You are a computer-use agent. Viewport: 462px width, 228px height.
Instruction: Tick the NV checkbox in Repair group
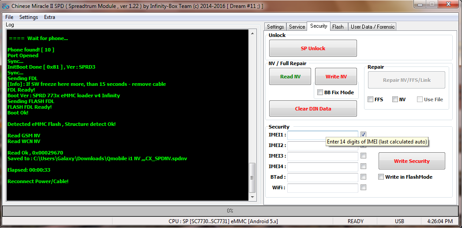pos(395,99)
